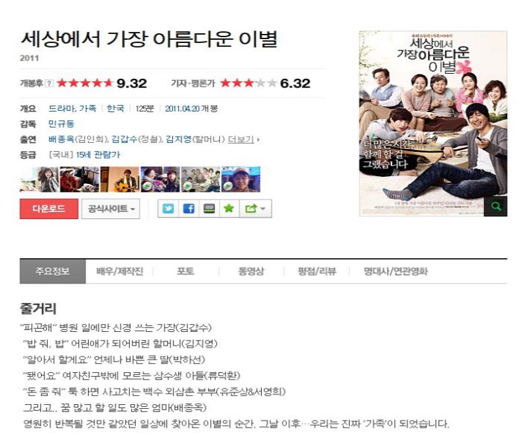522x444 pixels.
Task: Open director 민규동 link
Action: [61, 124]
